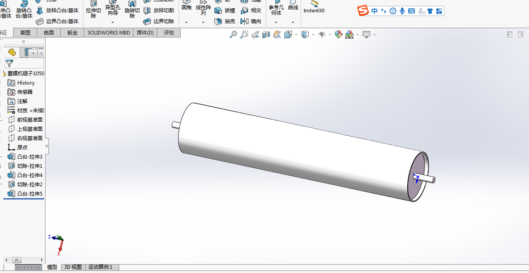
Task: Open the 线性阵列 pattern dropdown arrow
Action: [203, 22]
